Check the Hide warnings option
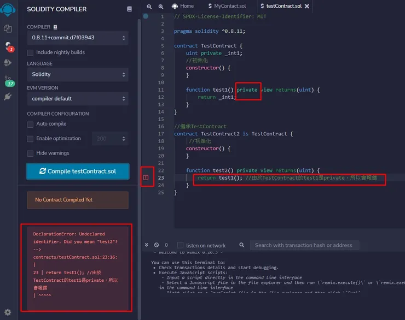The width and height of the screenshot is (405, 320). (31, 153)
